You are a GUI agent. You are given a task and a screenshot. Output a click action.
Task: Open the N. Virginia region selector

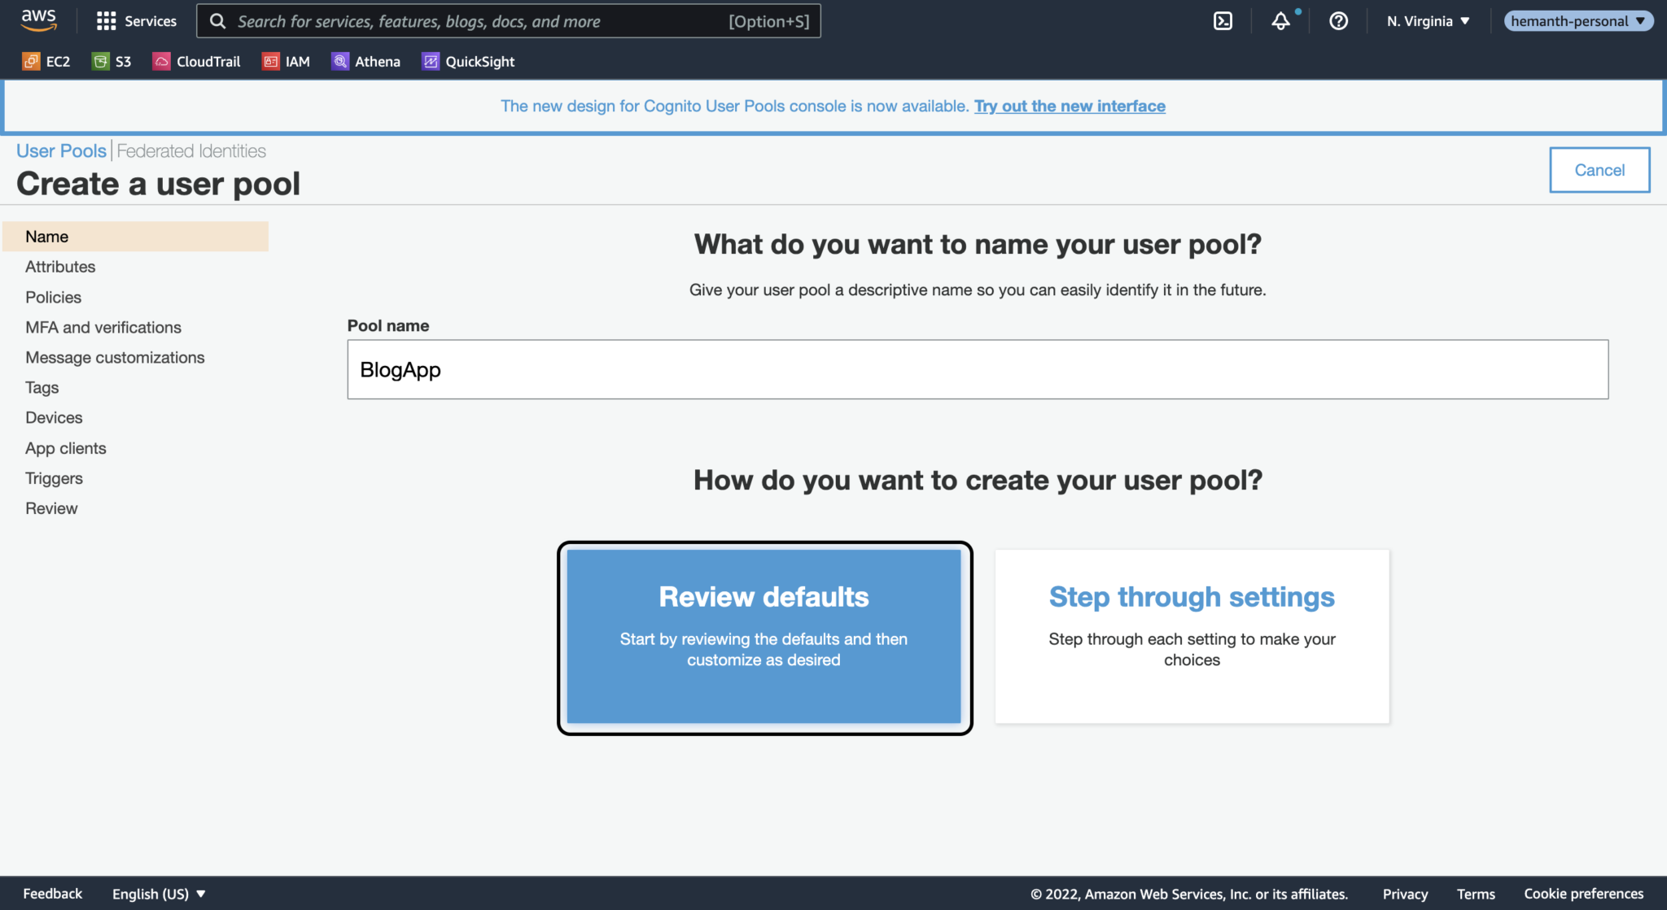(1427, 20)
